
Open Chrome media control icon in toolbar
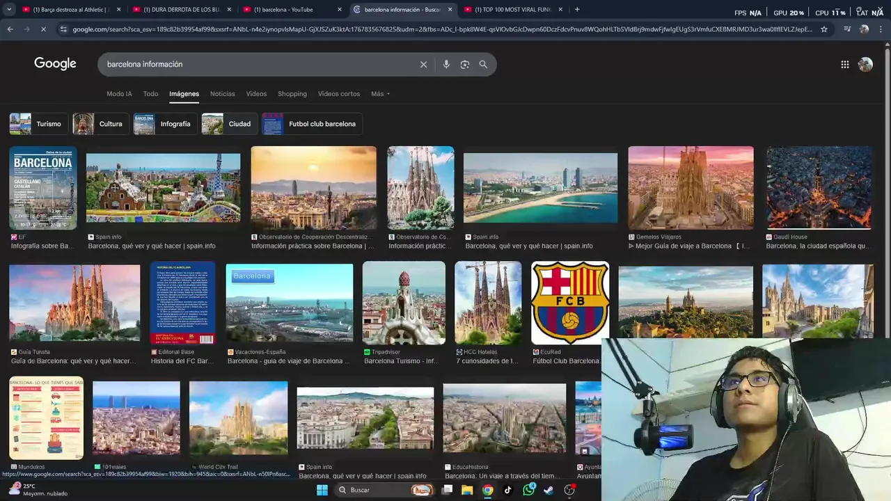(847, 29)
